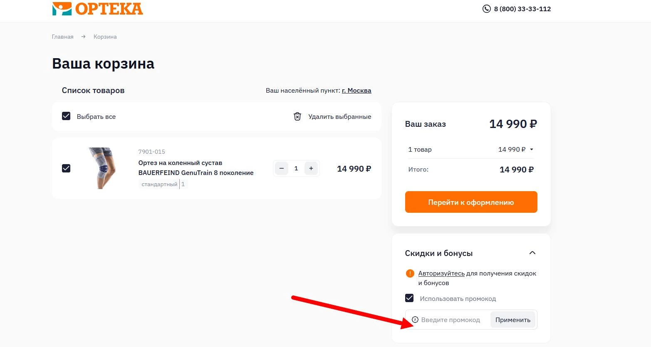Click the orange exclamation warning icon
Viewport: 651px width, 347px height.
pos(410,273)
